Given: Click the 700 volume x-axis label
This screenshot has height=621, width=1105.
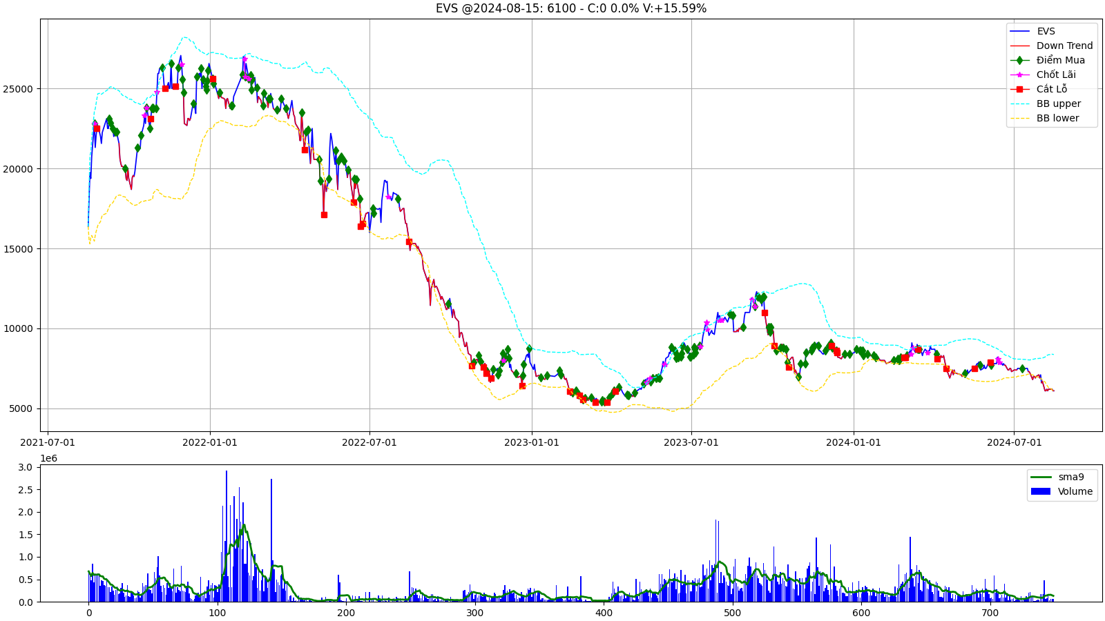Looking at the screenshot, I should (990, 613).
